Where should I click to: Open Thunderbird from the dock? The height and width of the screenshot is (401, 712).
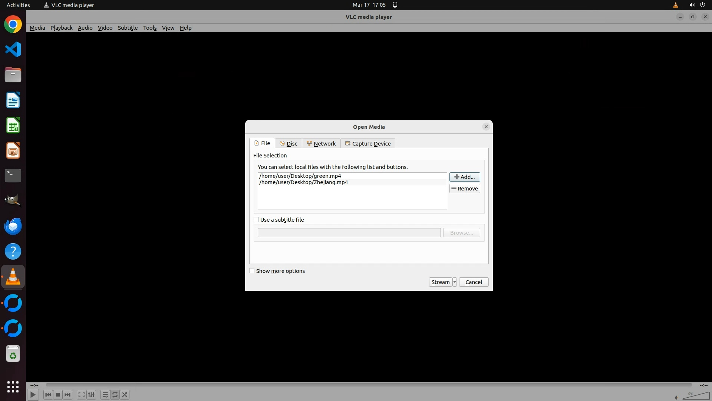(x=13, y=226)
